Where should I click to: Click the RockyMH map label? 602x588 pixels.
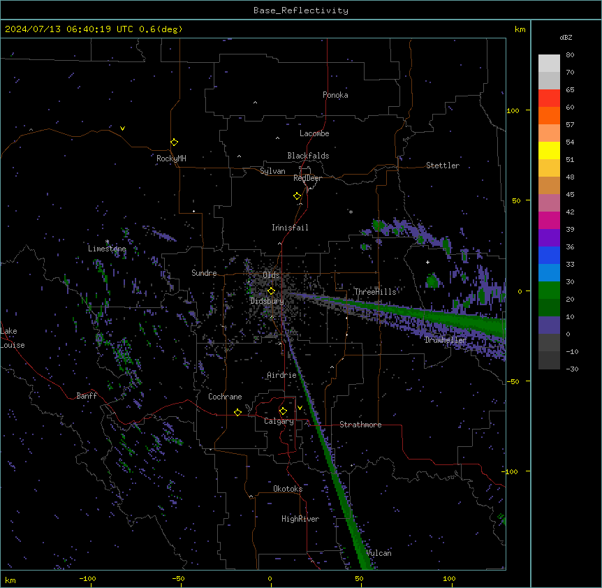coord(171,158)
